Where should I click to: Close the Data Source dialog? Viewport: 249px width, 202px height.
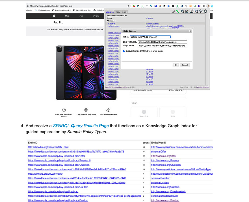point(190,31)
